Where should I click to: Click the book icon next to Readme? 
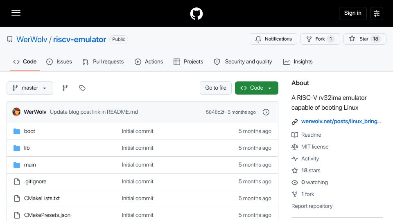click(295, 135)
